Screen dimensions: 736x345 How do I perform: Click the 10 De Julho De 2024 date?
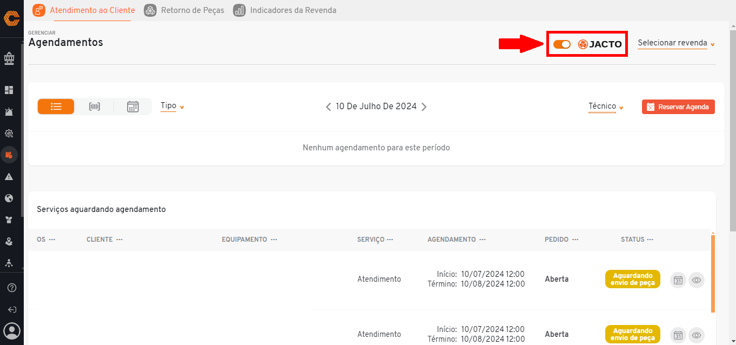click(x=376, y=107)
